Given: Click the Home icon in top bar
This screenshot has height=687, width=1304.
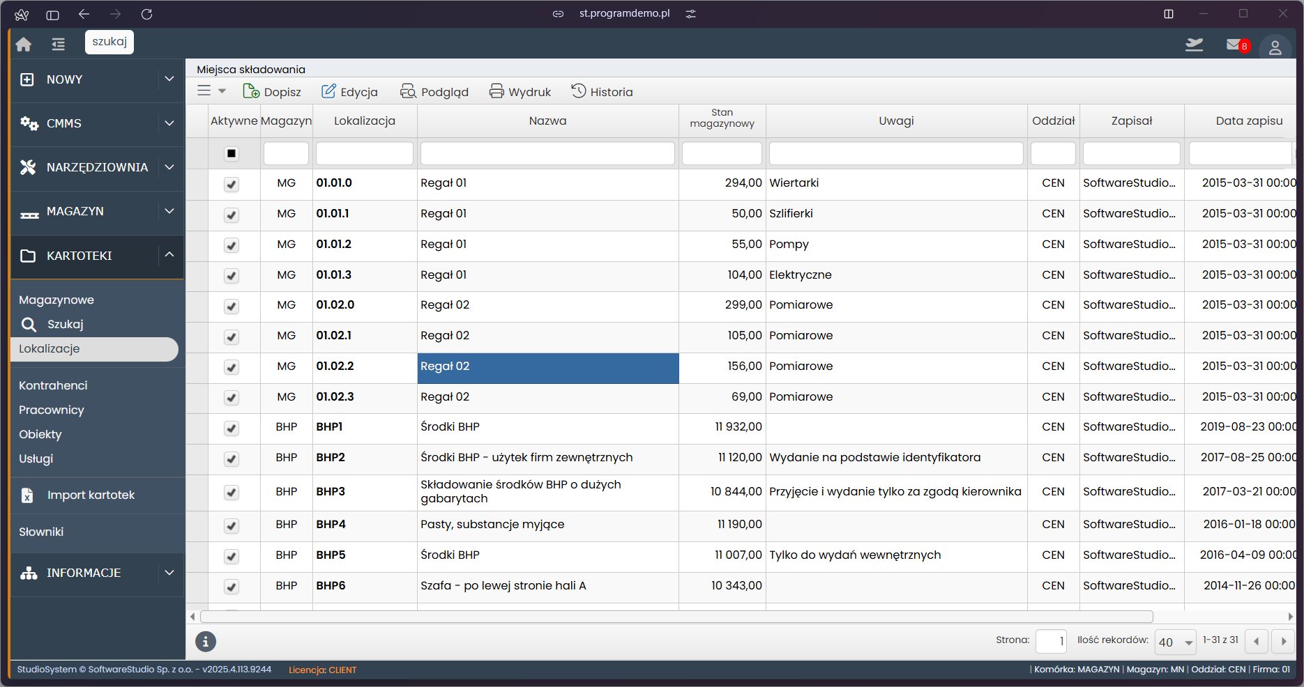Looking at the screenshot, I should point(24,45).
